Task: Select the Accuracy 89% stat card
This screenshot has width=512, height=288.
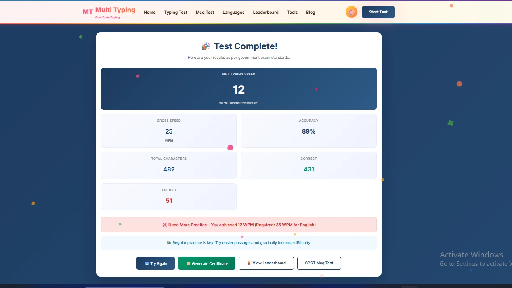Action: pyautogui.click(x=308, y=131)
